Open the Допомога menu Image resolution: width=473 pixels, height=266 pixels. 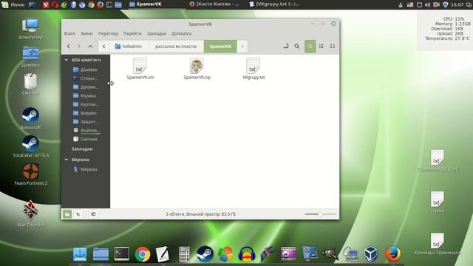pos(181,33)
